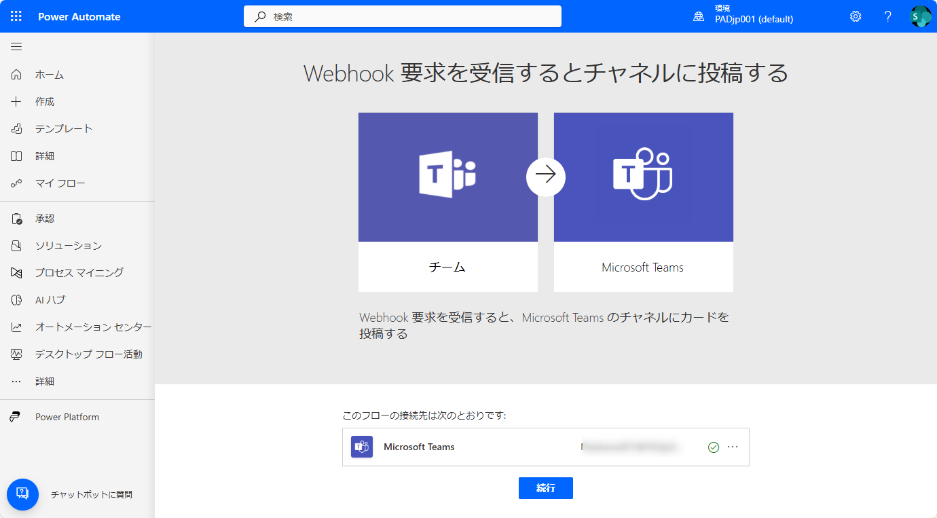
Task: Click the desktop flow activity monitor icon
Action: coord(16,354)
